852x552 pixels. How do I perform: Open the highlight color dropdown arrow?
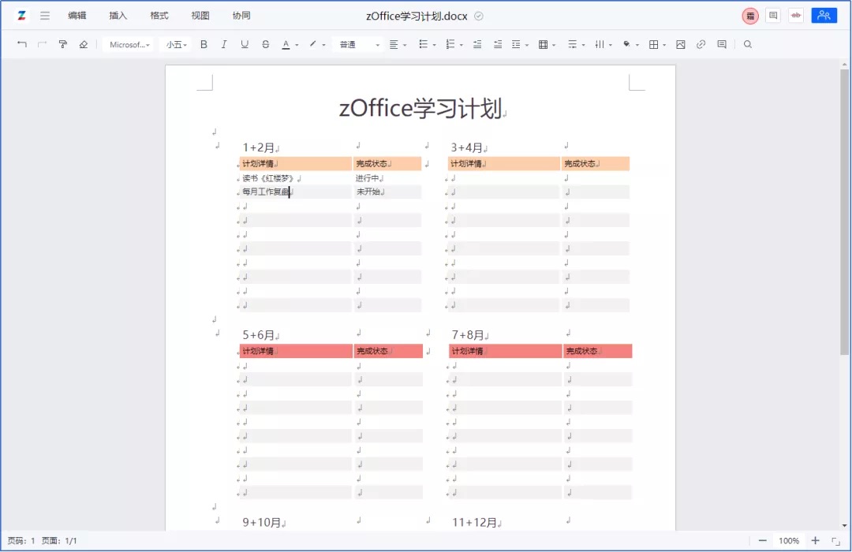pos(324,45)
